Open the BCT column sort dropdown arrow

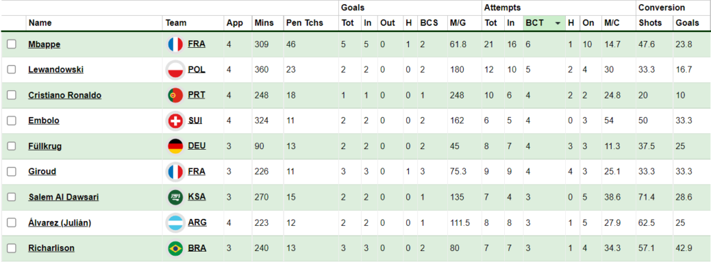(x=558, y=23)
